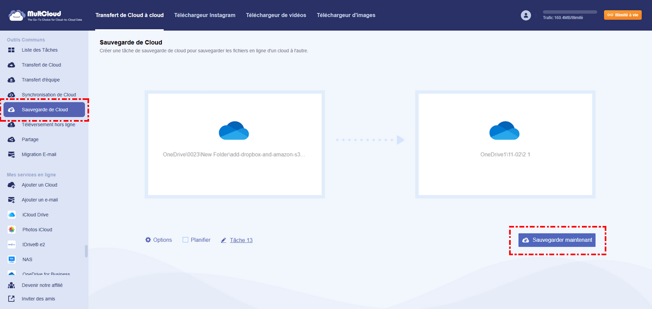652x309 pixels.
Task: Click the Options gear icon
Action: coord(148,239)
